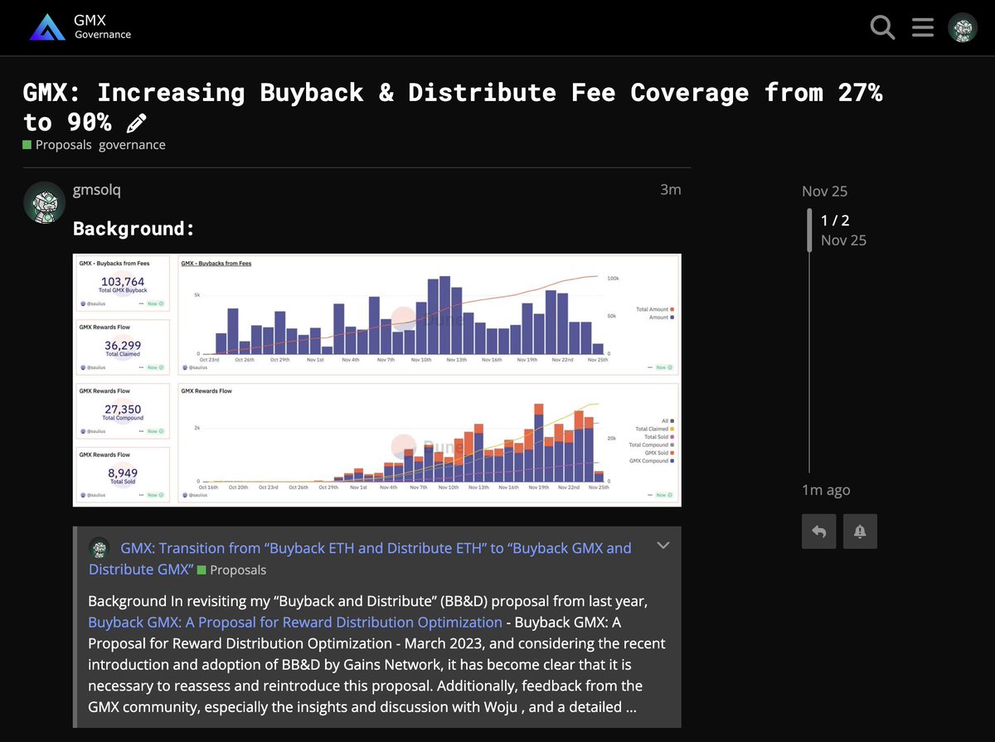Jump to top date Nov 25 in timeline
This screenshot has width=995, height=742.
pyautogui.click(x=825, y=192)
